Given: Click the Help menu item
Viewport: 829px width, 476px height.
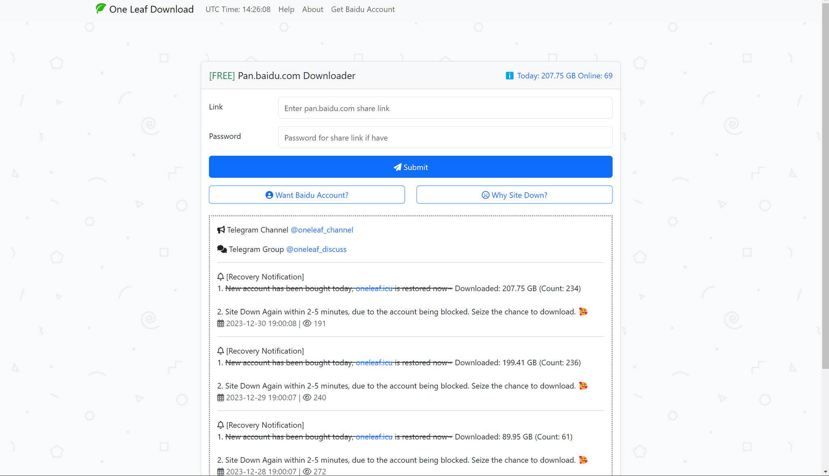Looking at the screenshot, I should [286, 8].
